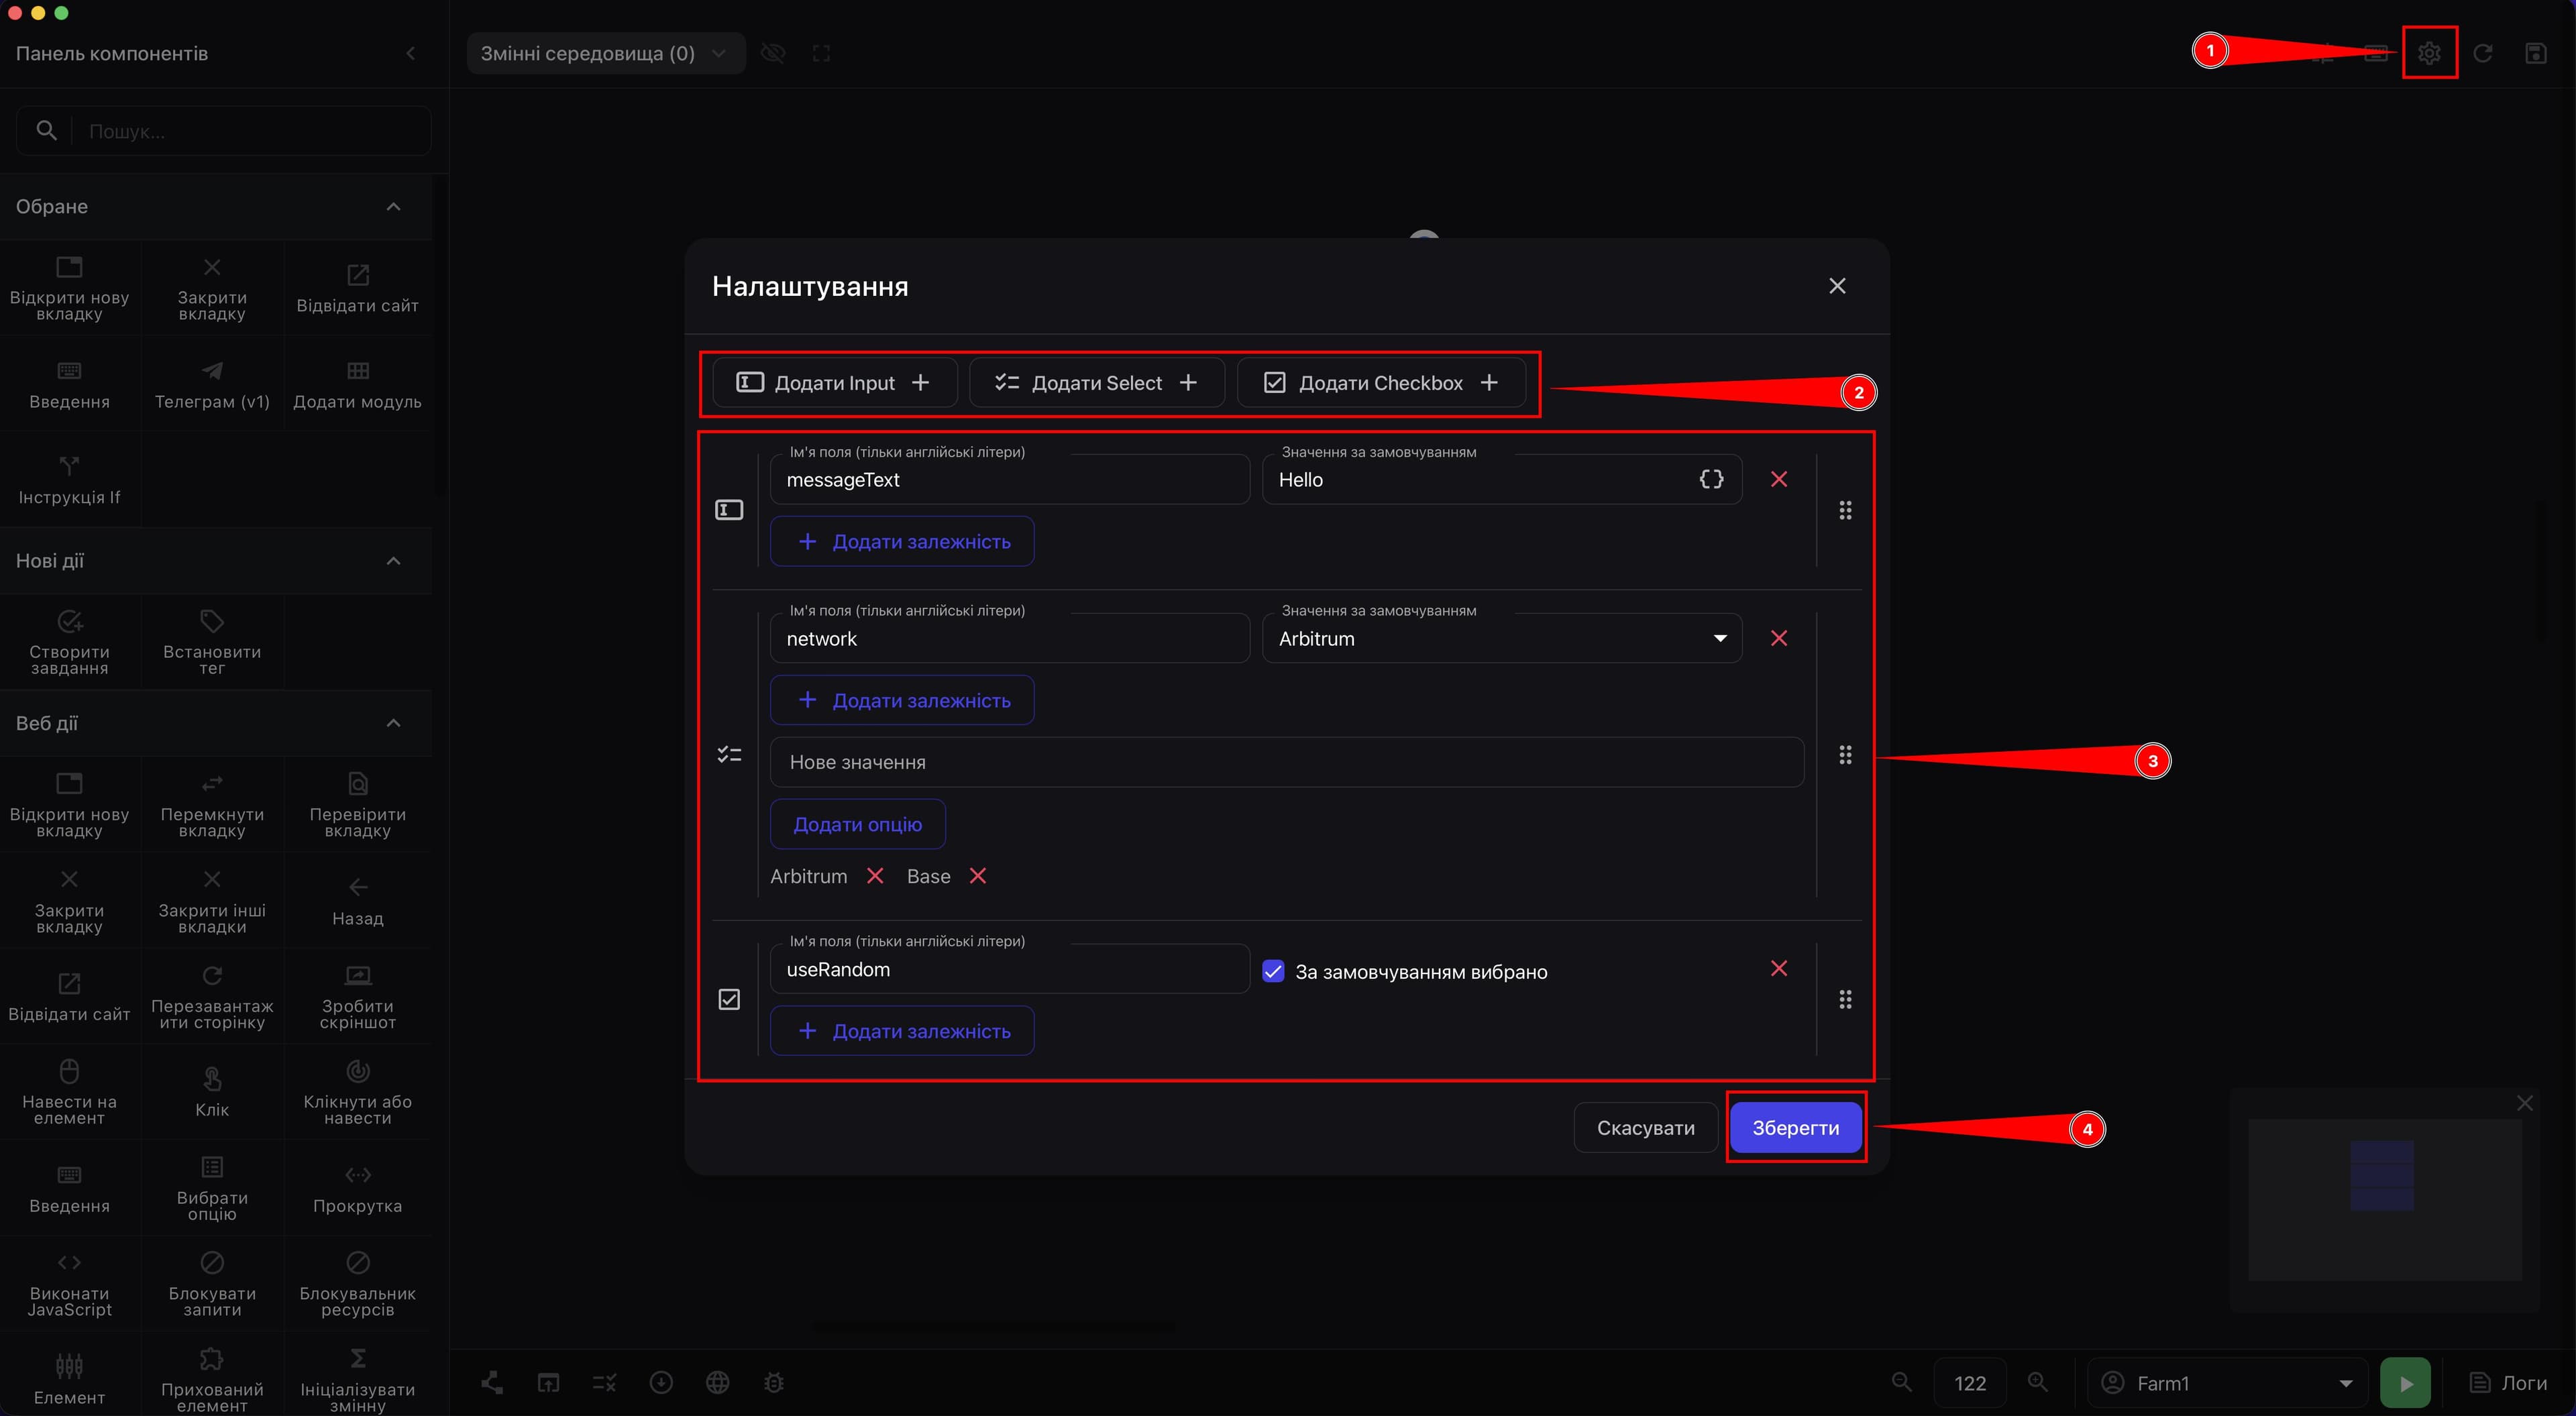The height and width of the screenshot is (1416, 2576).
Task: Click Додати Select button
Action: point(1097,383)
